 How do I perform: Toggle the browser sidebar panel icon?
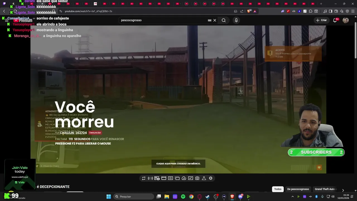[x=331, y=11]
